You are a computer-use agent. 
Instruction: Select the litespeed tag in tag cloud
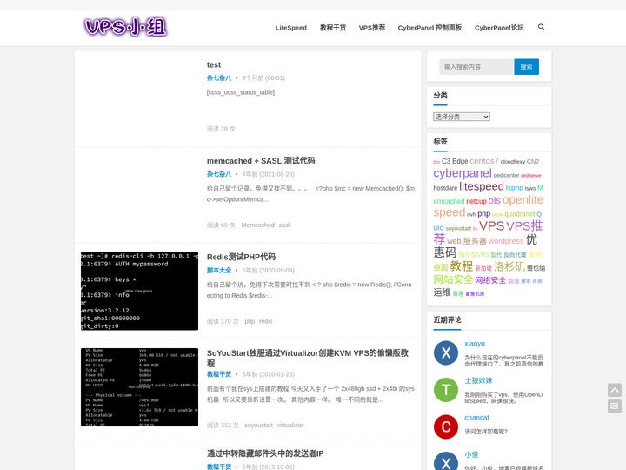[482, 186]
